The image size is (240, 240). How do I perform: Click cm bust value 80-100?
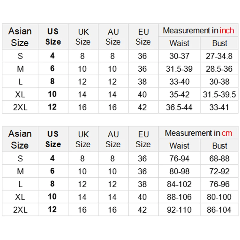point(219,197)
